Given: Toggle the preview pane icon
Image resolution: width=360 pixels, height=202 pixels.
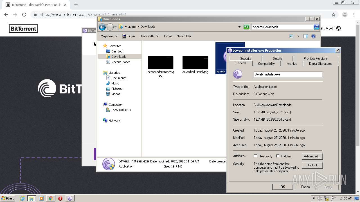Looking at the screenshot, I should 306,36.
